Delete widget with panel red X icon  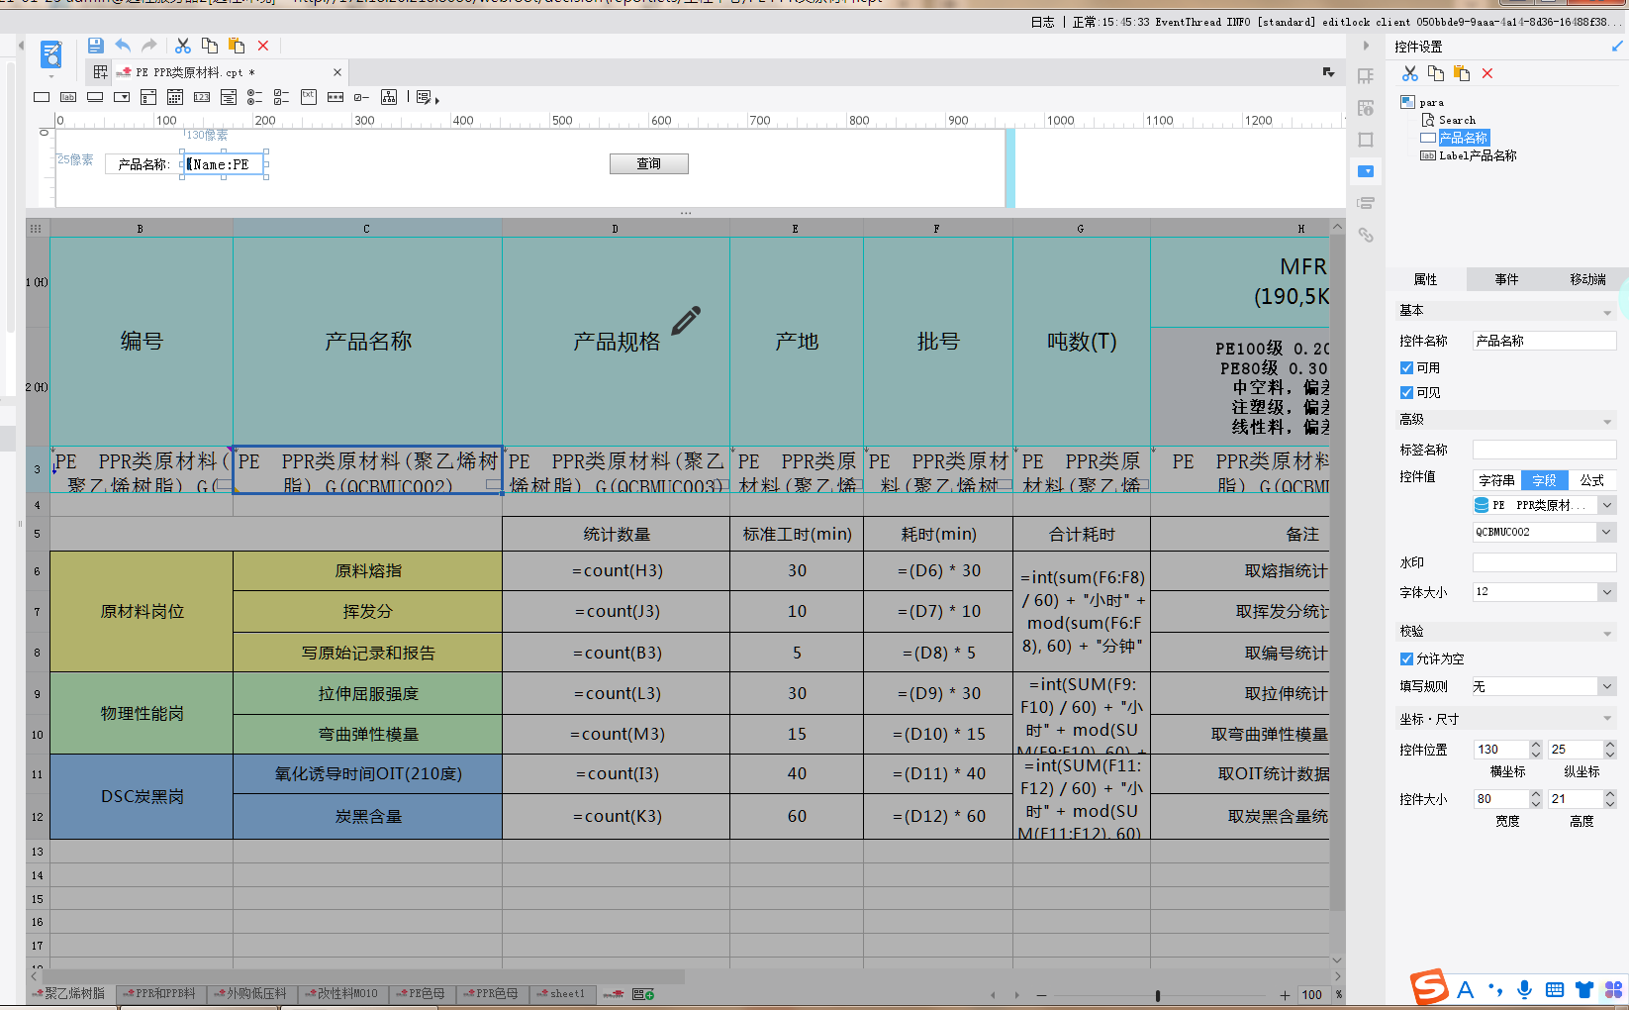1487,73
